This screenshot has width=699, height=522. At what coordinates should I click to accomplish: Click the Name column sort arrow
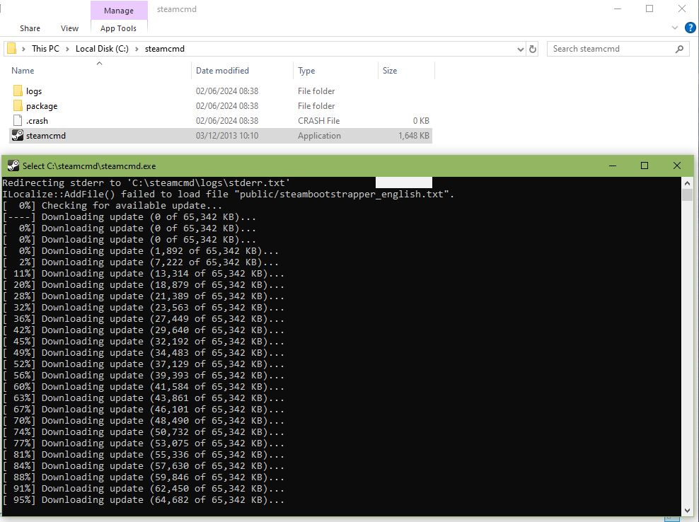99,64
